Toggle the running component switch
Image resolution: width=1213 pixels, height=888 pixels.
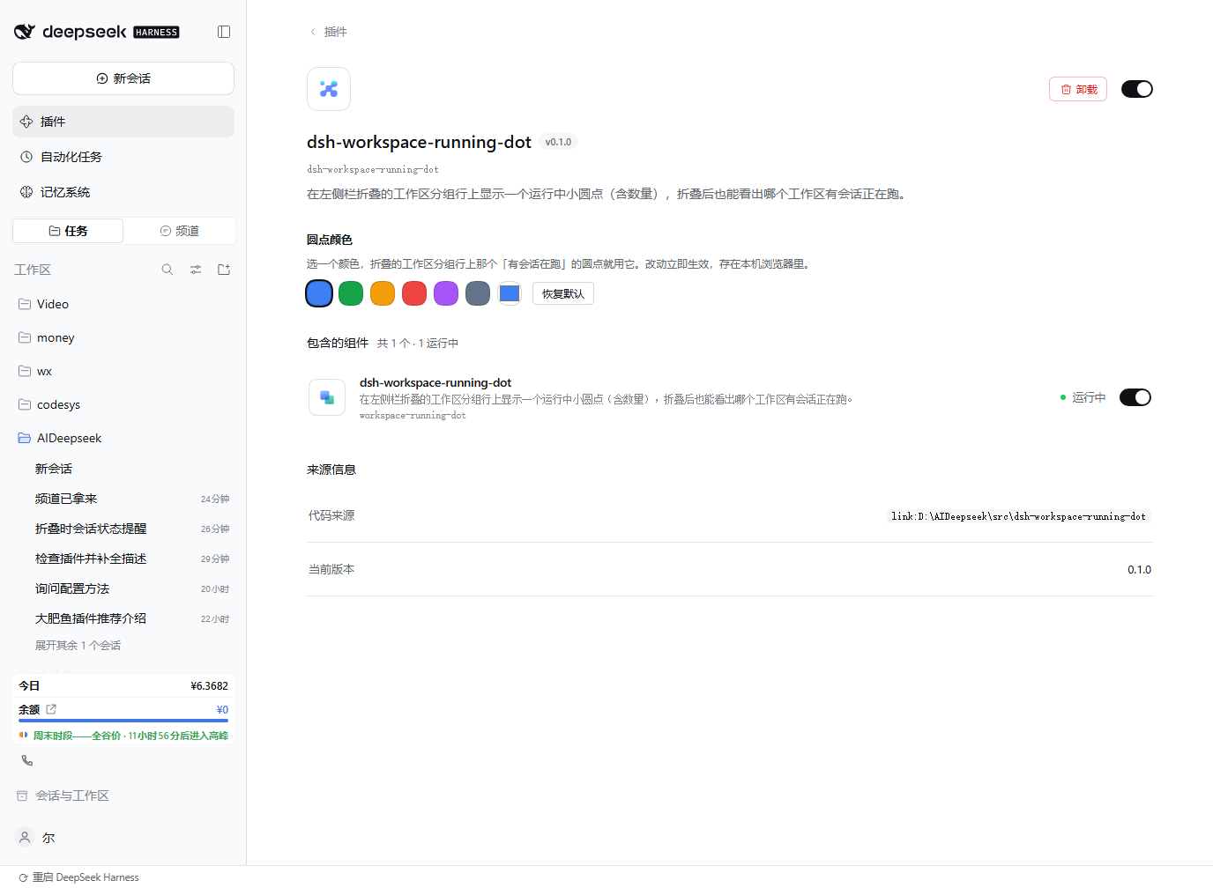1135,397
